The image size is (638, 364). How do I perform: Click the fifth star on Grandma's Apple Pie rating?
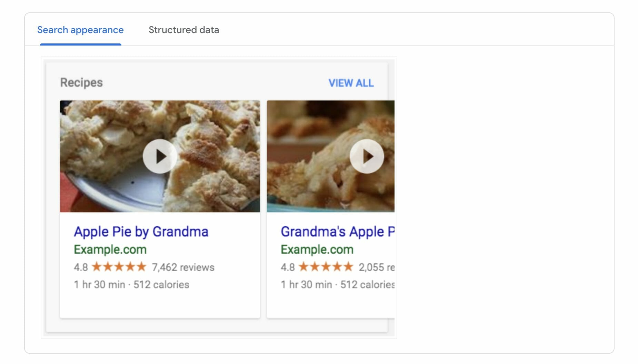tap(348, 266)
